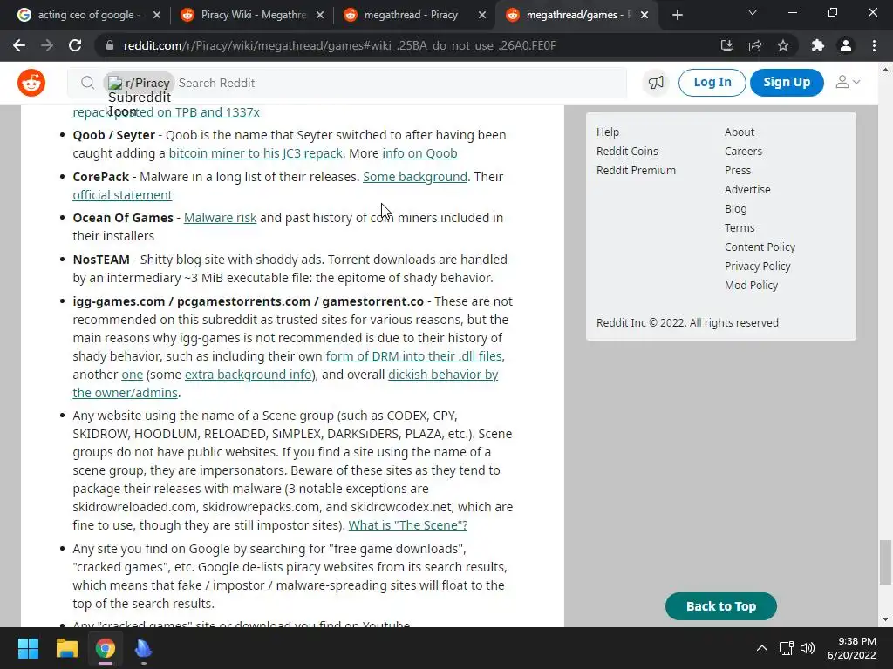Click the share page icon
The width and height of the screenshot is (893, 669).
755,45
